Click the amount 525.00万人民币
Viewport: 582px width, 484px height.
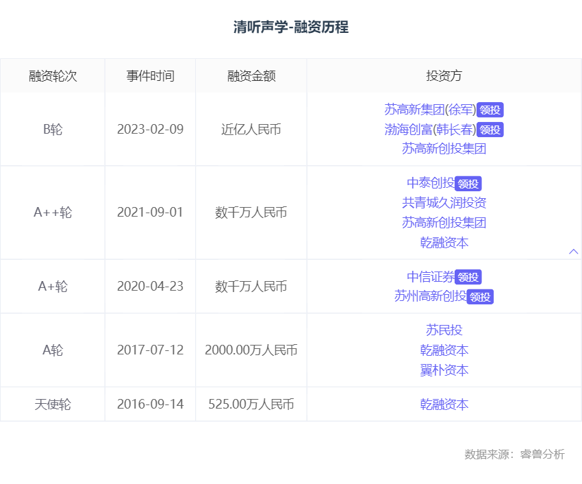(x=251, y=404)
